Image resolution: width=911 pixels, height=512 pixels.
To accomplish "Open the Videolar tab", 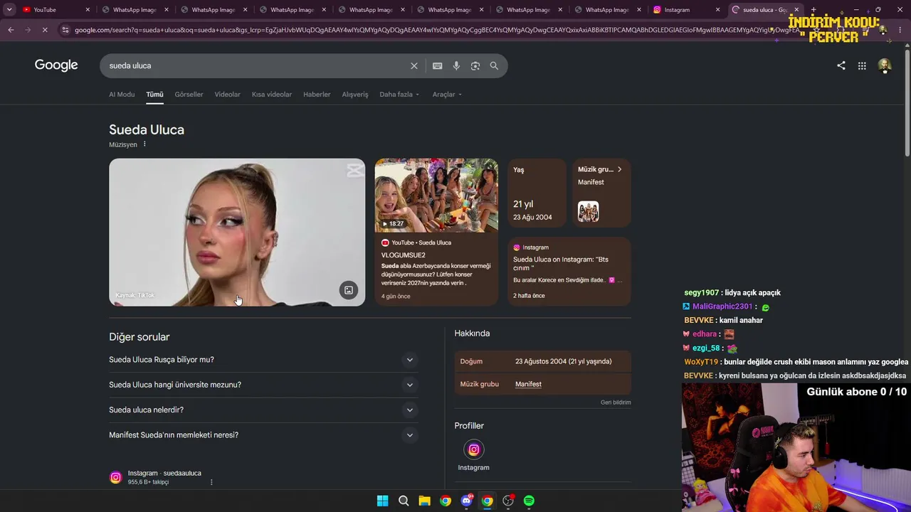I will (x=227, y=95).
